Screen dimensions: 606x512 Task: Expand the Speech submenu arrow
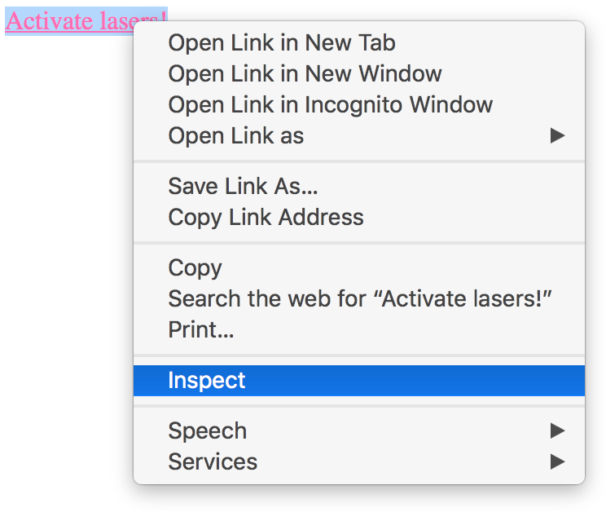557,430
